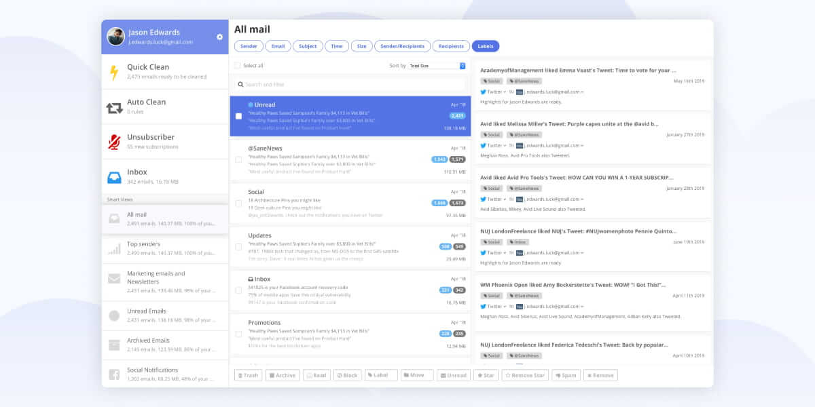Expand recipient dropdown in AcademyofManagement email

[x=582, y=92]
